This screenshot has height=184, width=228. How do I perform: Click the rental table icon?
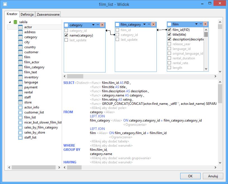coord(20,92)
